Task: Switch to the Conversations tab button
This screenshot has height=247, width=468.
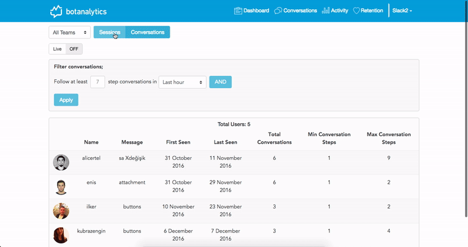Action: [147, 32]
